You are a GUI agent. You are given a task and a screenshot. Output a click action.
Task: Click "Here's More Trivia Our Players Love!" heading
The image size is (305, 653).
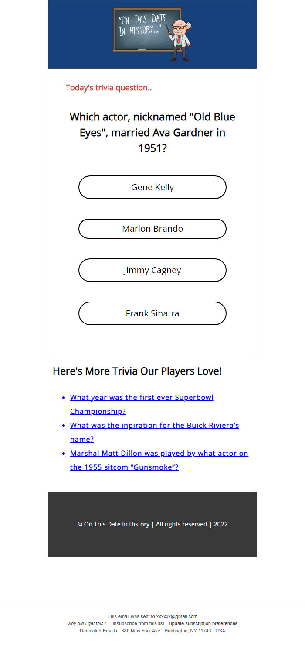137,371
